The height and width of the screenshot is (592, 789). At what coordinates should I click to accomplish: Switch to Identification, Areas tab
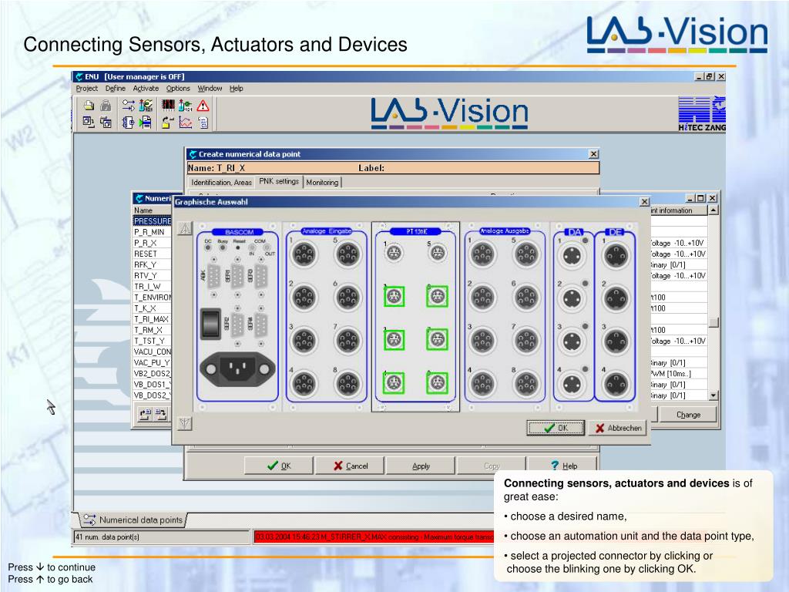(221, 182)
